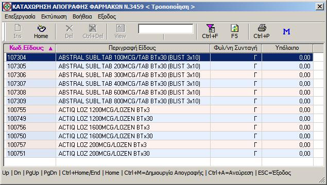This screenshot has height=185, width=327.
Task: Click ABSTRAL SUBL.TAB 600MCG/TAB description
Action: [x=129, y=92]
